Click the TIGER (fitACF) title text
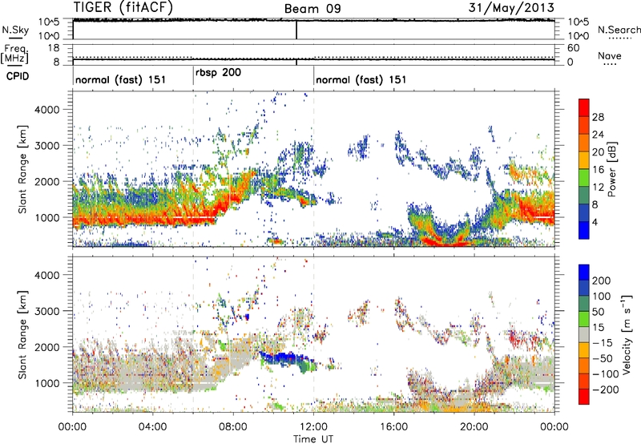The height and width of the screenshot is (444, 641). [123, 7]
